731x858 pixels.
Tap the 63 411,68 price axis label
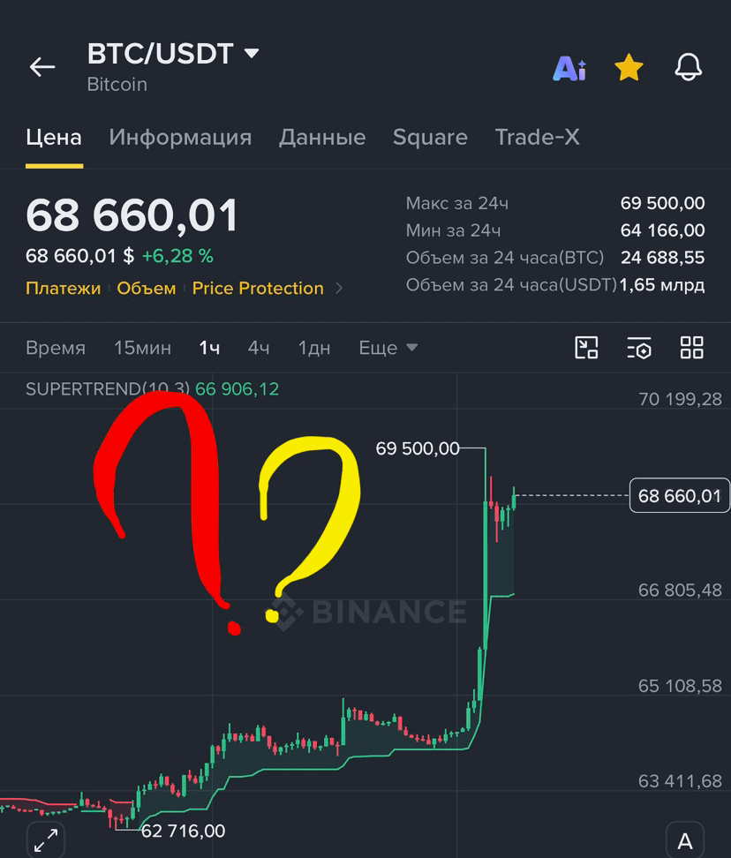pos(680,781)
